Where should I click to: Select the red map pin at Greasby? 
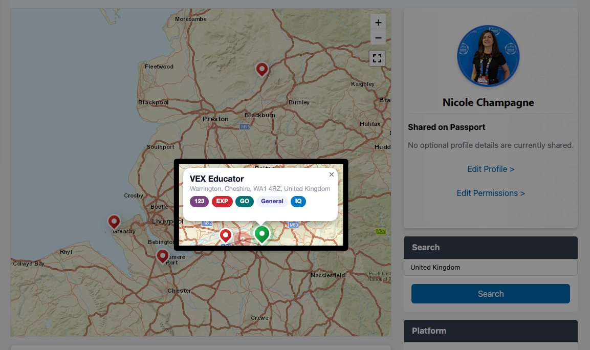(114, 222)
